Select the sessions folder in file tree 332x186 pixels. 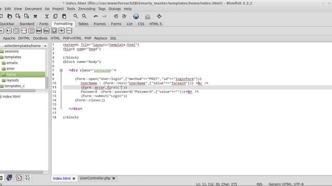(x=11, y=51)
